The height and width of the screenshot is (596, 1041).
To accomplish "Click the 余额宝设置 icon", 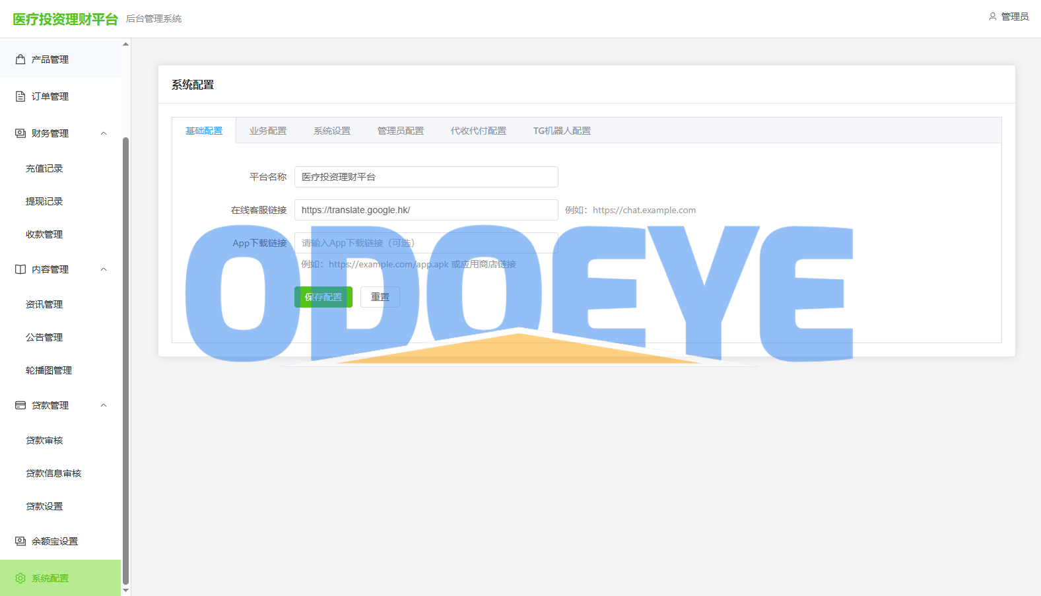I will [20, 541].
